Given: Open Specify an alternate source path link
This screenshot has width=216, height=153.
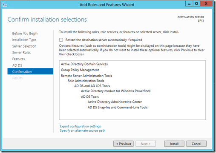Looking at the screenshot, I should pyautogui.click(x=83, y=130).
